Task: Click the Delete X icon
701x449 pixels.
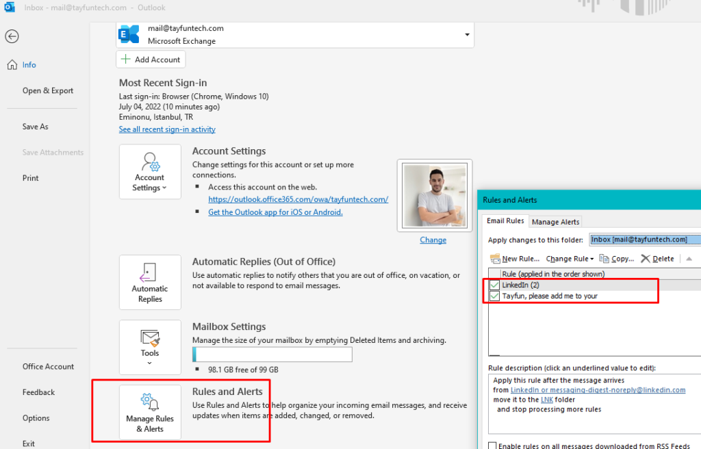Action: (x=645, y=259)
